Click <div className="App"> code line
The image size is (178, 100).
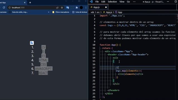point(119,51)
